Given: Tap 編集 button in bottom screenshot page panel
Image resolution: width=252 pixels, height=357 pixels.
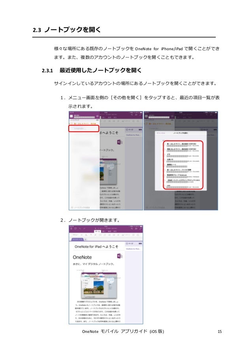Looking at the screenshot, I should (140, 244).
